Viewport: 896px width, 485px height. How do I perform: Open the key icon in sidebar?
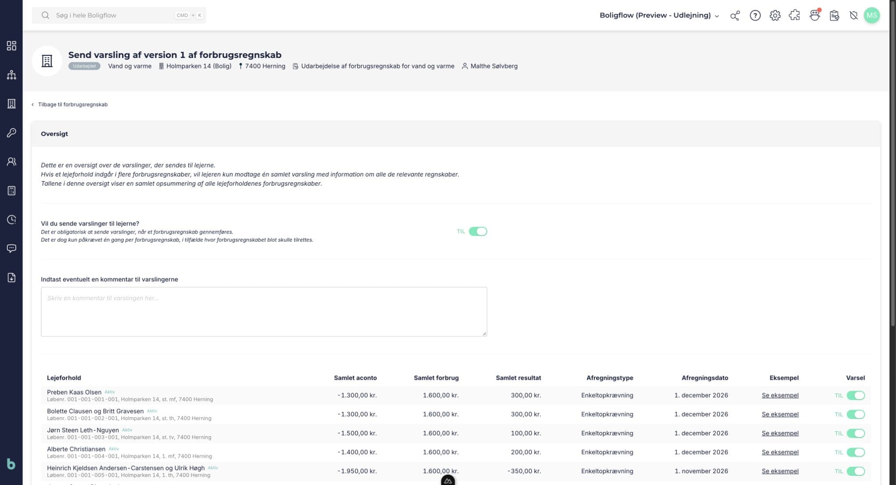point(11,133)
